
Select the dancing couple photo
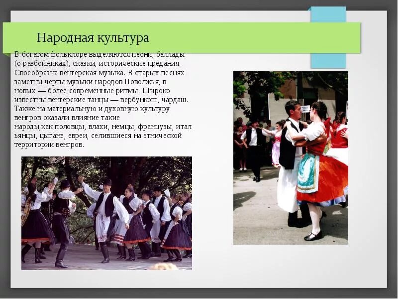[x=291, y=158]
